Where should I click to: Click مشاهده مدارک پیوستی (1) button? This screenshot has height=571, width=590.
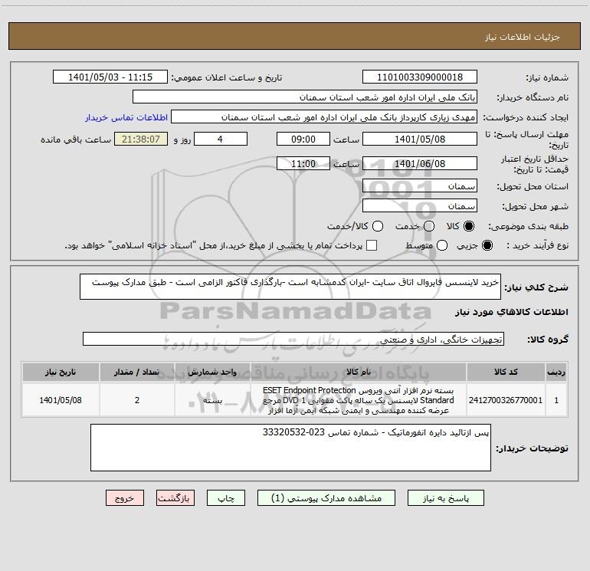tap(326, 498)
